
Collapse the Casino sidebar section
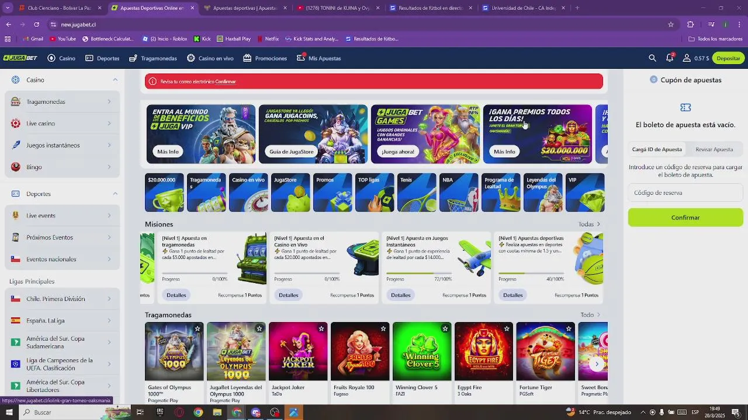(x=115, y=80)
